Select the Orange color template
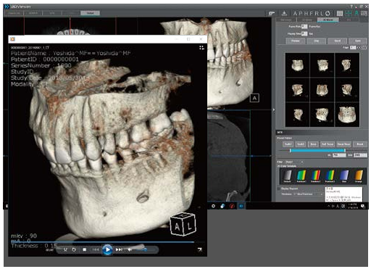Image resolution: width=371 pixels, height=269 pixels. coord(359,175)
